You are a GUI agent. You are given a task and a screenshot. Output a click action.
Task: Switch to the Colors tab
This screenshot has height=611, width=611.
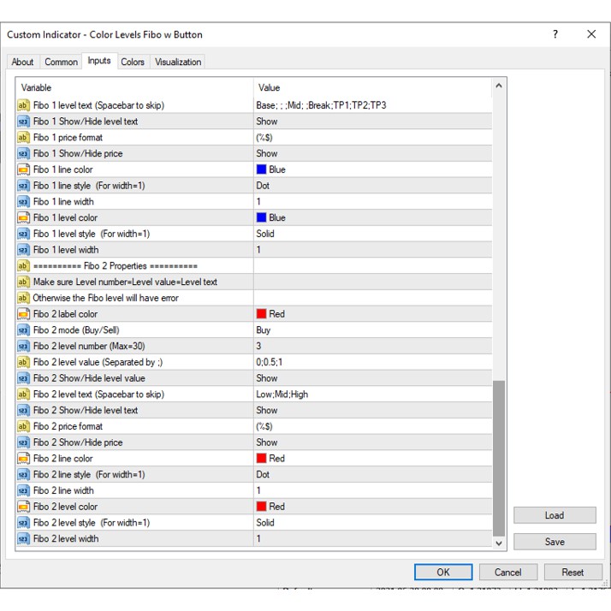pyautogui.click(x=133, y=62)
